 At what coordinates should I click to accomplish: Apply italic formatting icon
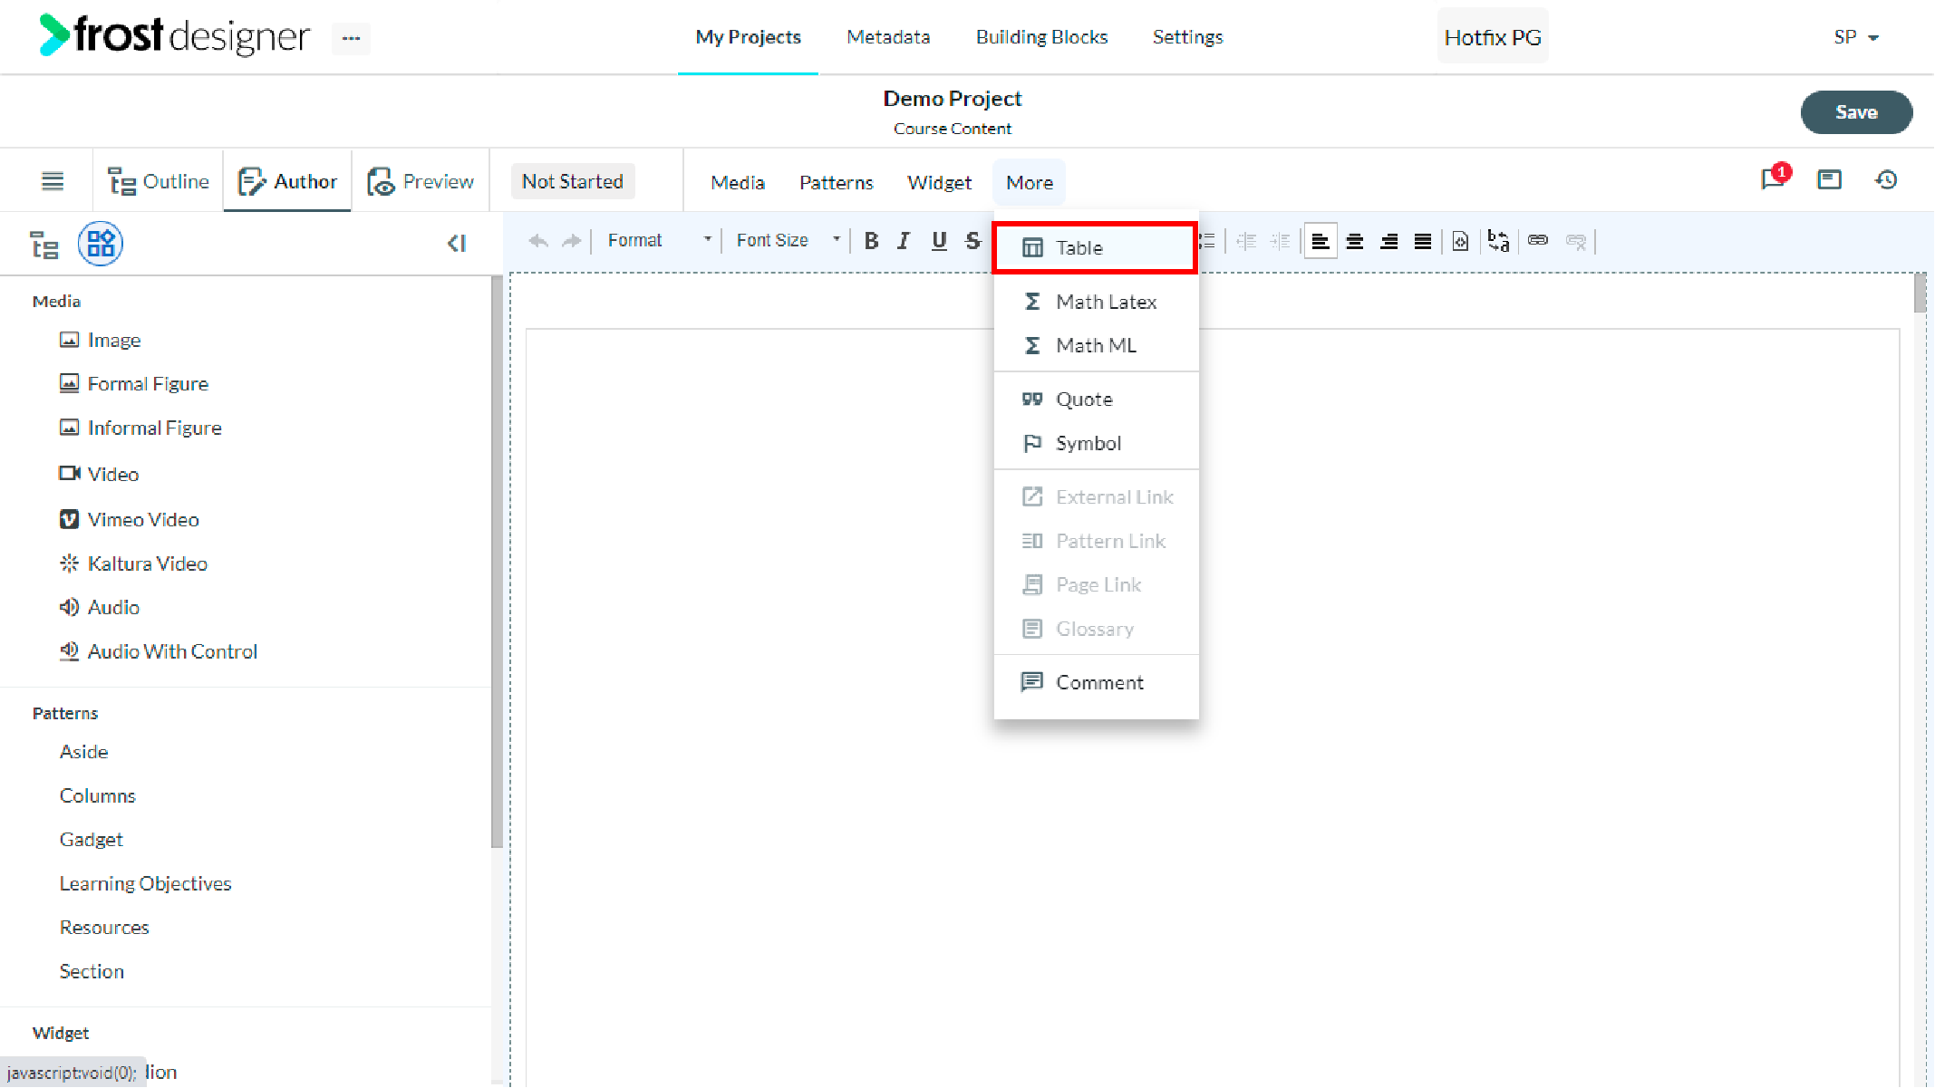[x=904, y=241]
